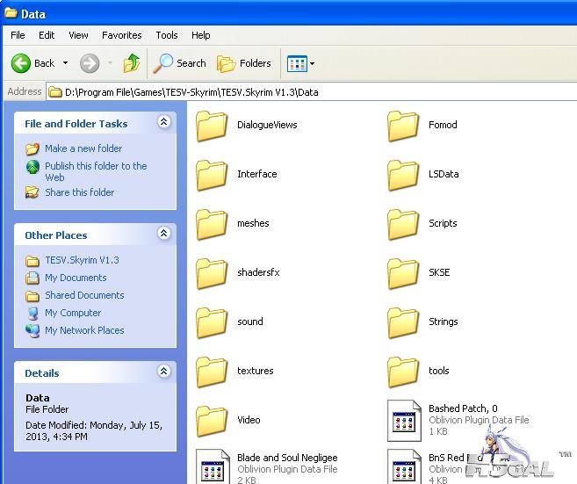Viewport: 577px width, 484px height.
Task: Click the Data folder icon in title bar
Action: (x=11, y=13)
